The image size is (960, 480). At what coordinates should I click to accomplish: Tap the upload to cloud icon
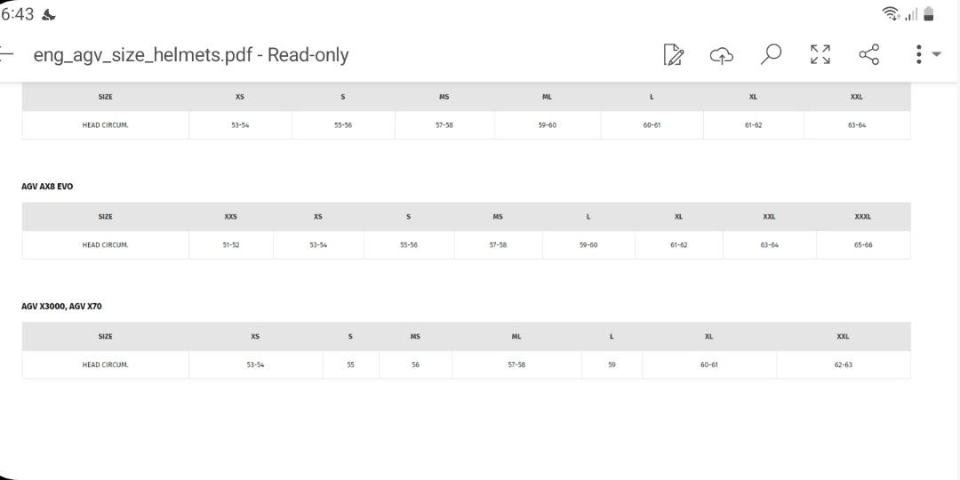pyautogui.click(x=722, y=55)
